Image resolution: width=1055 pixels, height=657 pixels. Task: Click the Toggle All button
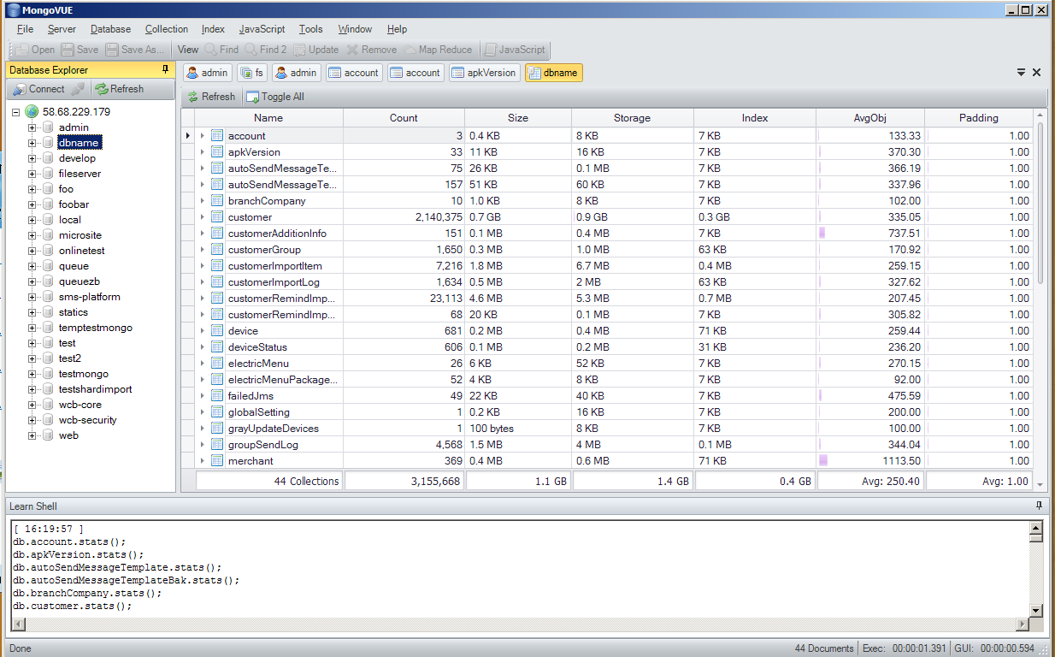coord(274,97)
